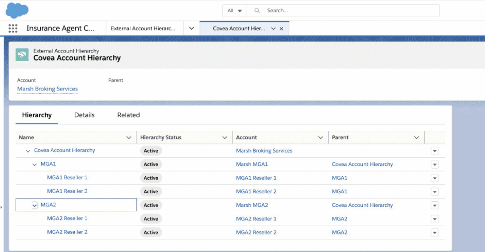Switch to the Hierarchy tab
485x252 pixels.
click(37, 115)
